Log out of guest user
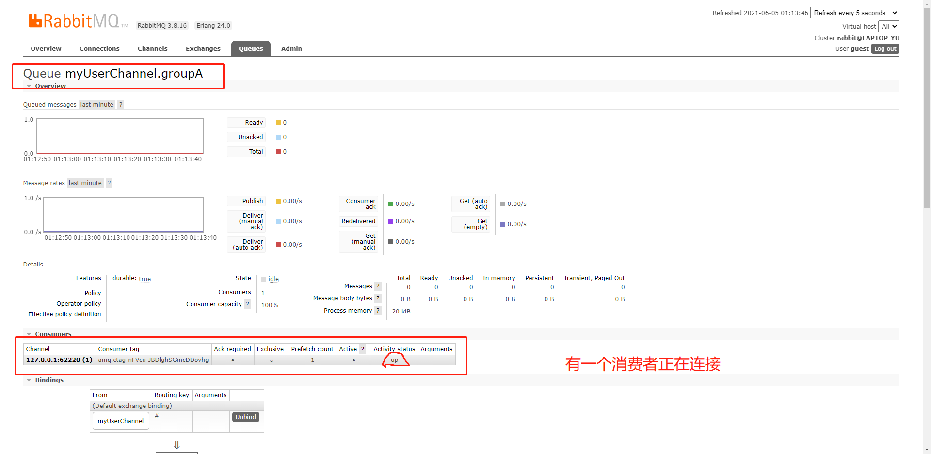931x454 pixels. (885, 48)
